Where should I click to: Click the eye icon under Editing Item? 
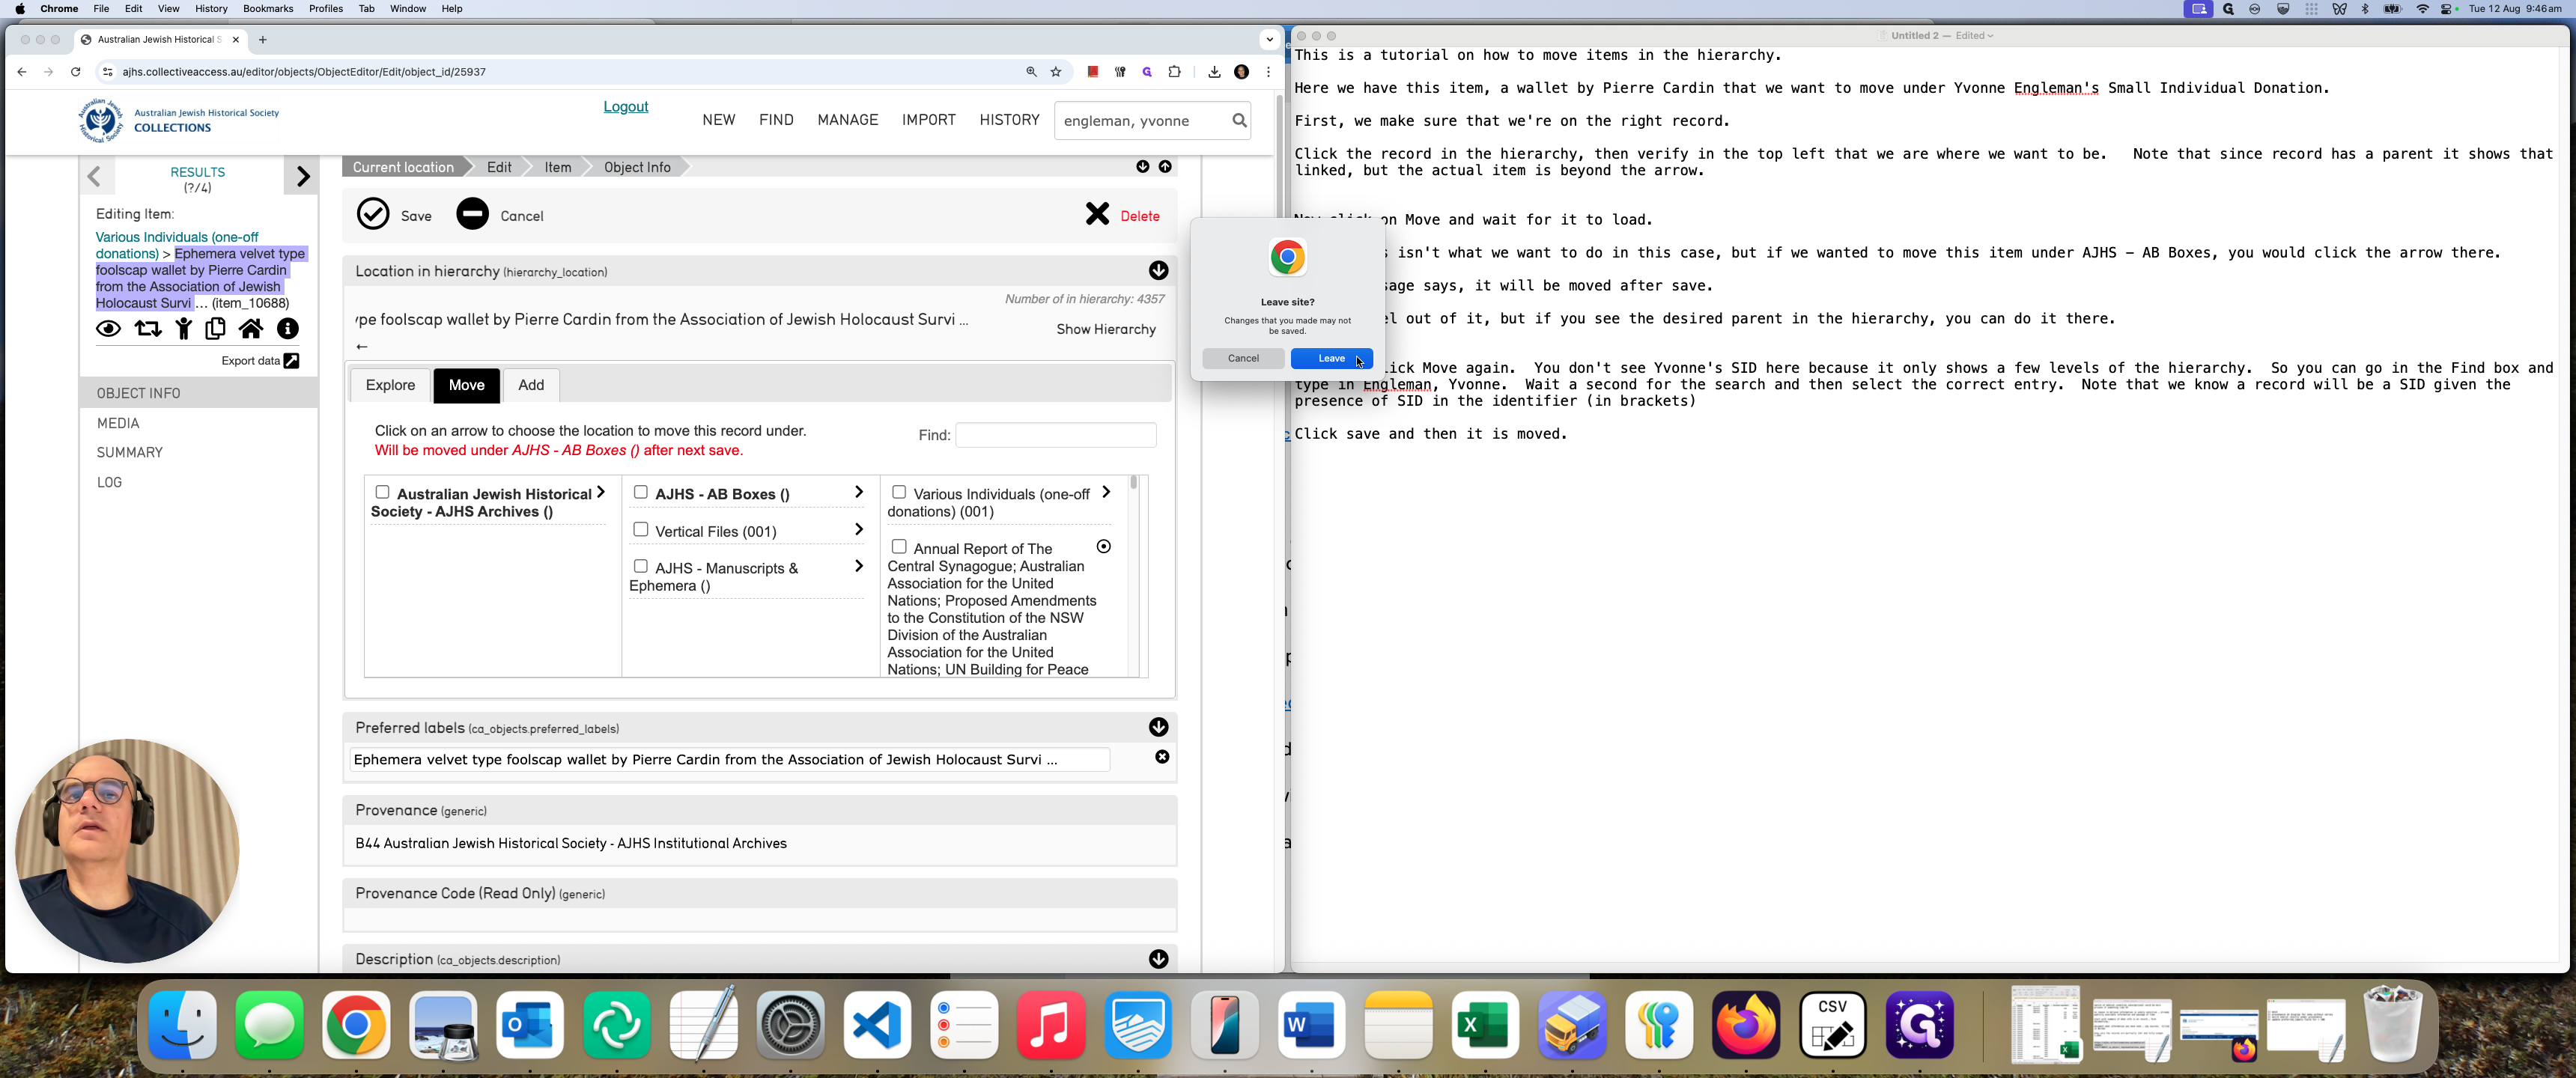[108, 329]
